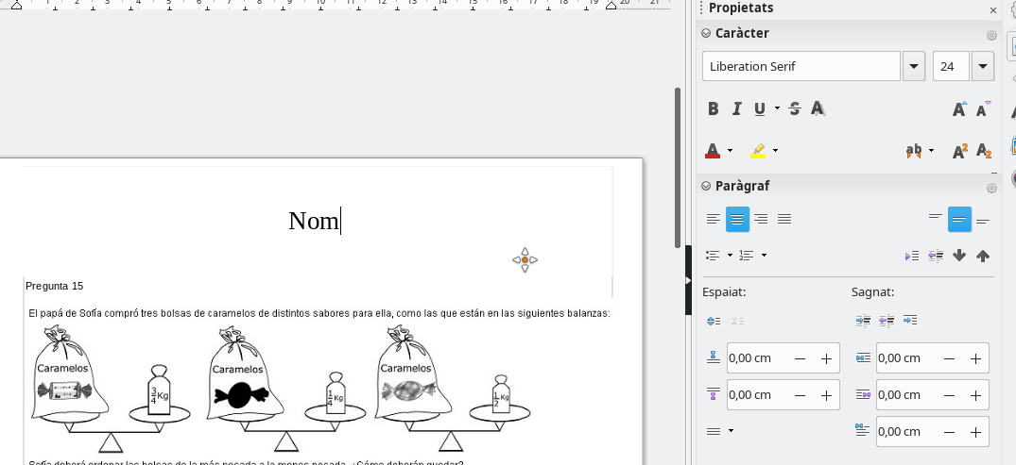Open the font name dropdown list
Image resolution: width=1016 pixels, height=465 pixels.
coord(914,66)
